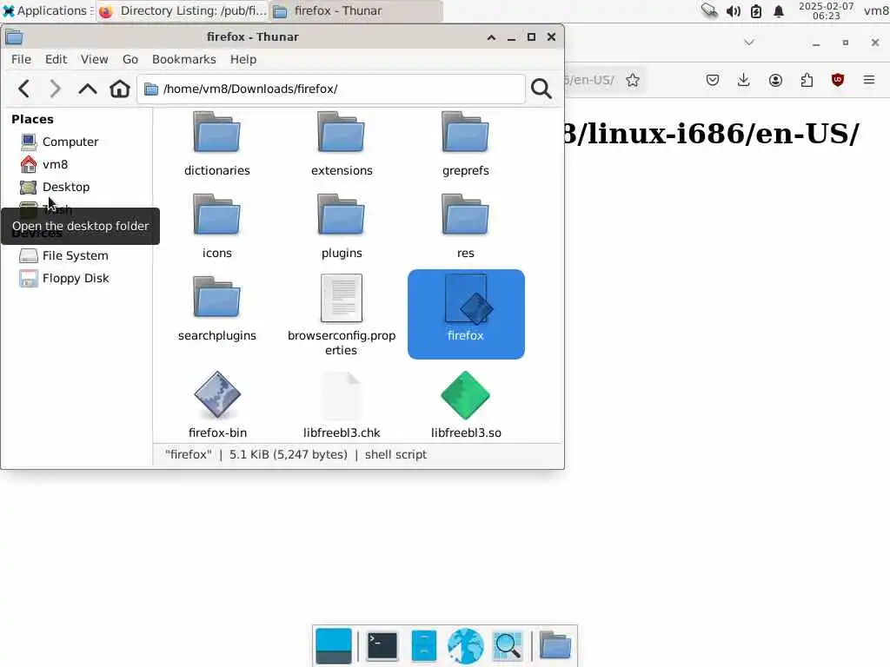Image resolution: width=890 pixels, height=667 pixels.
Task: Open the Bookmarks menu
Action: [x=184, y=60]
